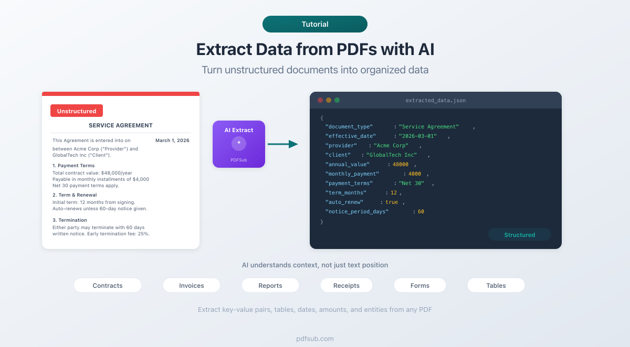This screenshot has width=630, height=347.
Task: Click the date March 1, 2026
Action: click(x=172, y=140)
